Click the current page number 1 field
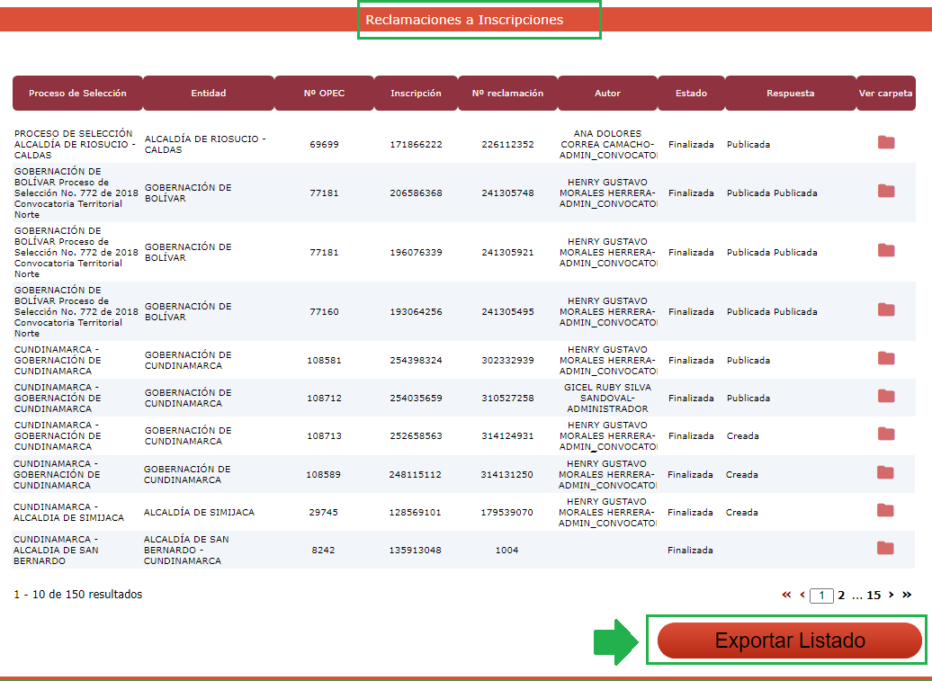The height and width of the screenshot is (681, 932). pos(821,596)
